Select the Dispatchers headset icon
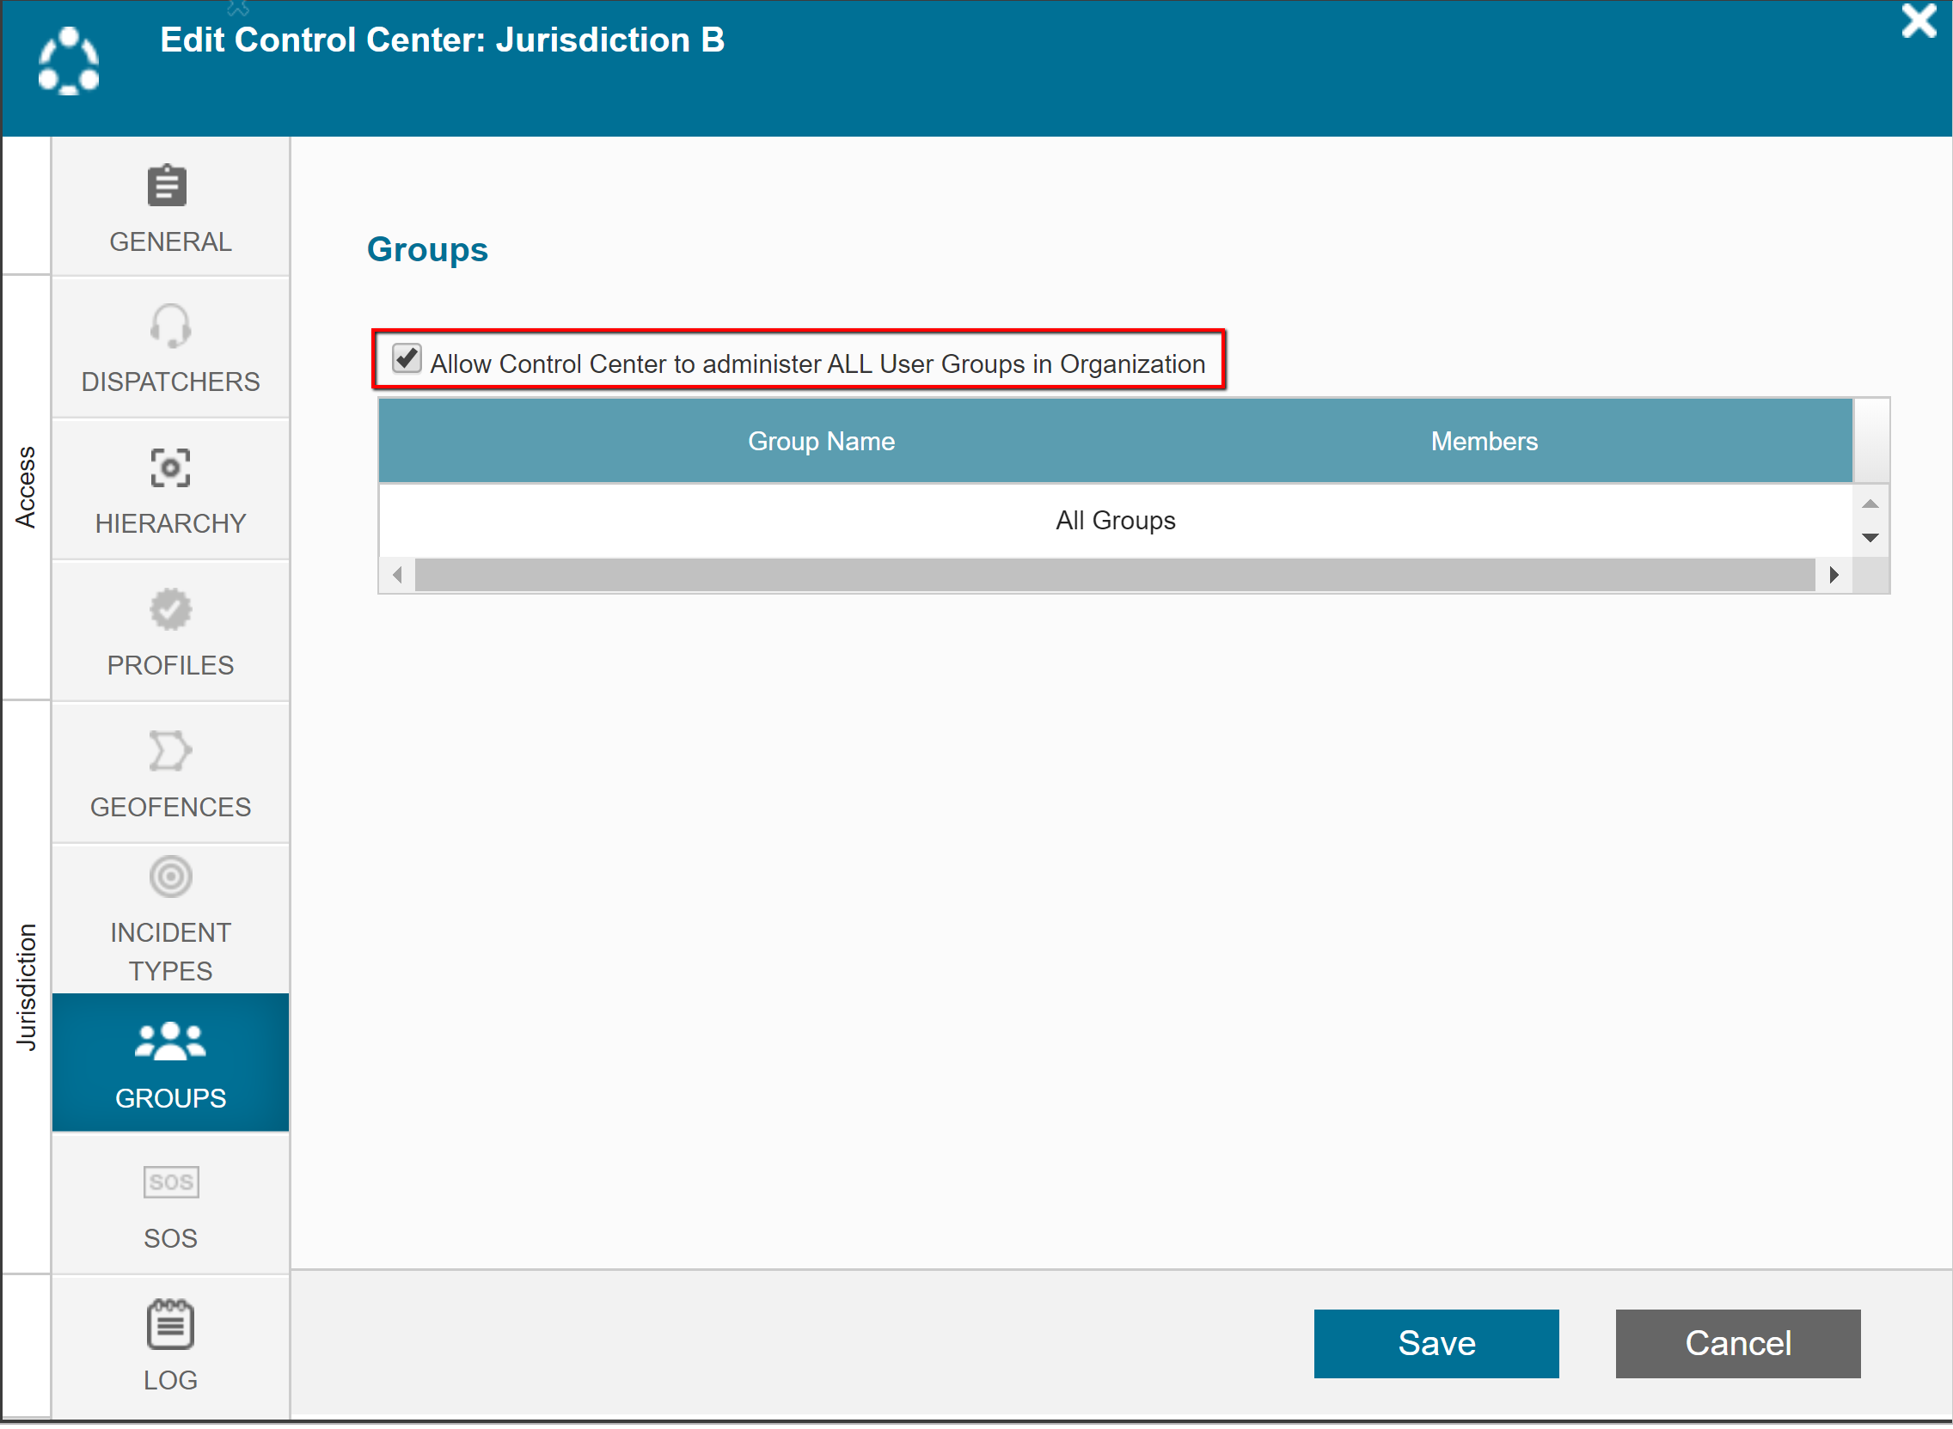The width and height of the screenshot is (1953, 1429). coord(169,327)
